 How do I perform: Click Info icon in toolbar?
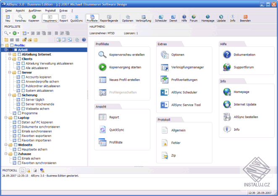(233, 18)
